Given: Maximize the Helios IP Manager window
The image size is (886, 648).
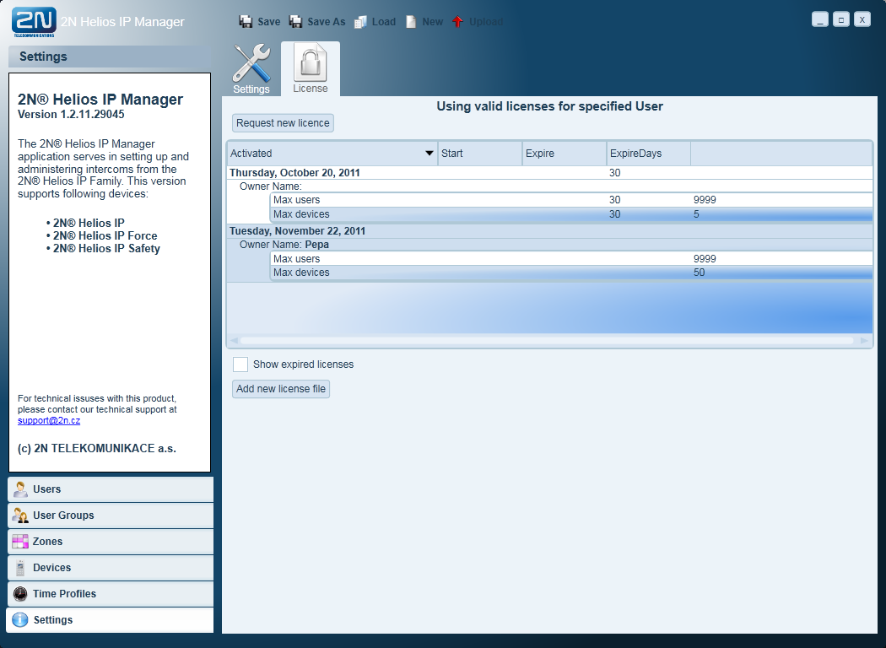Looking at the screenshot, I should (840, 19).
